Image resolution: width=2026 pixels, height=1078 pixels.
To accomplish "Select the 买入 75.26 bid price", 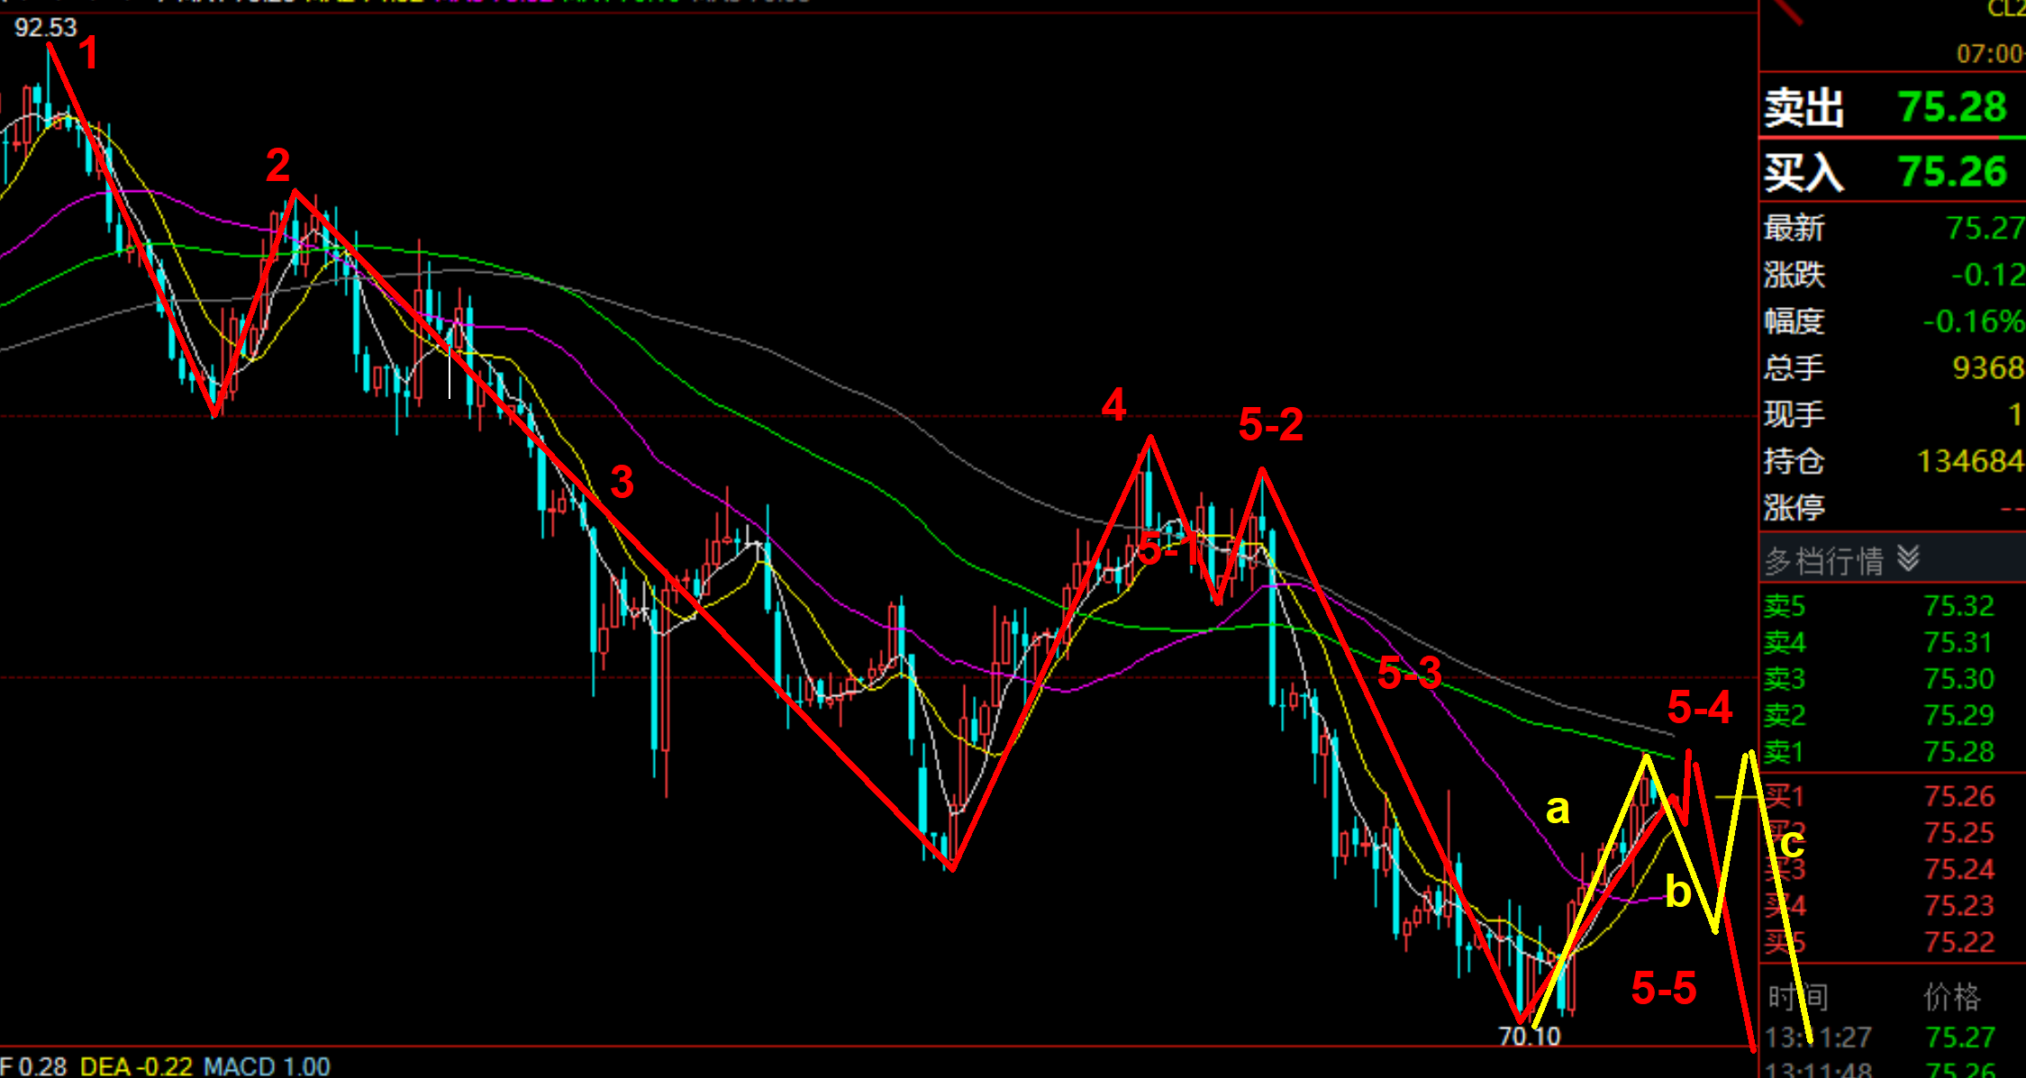I will 1953,172.
